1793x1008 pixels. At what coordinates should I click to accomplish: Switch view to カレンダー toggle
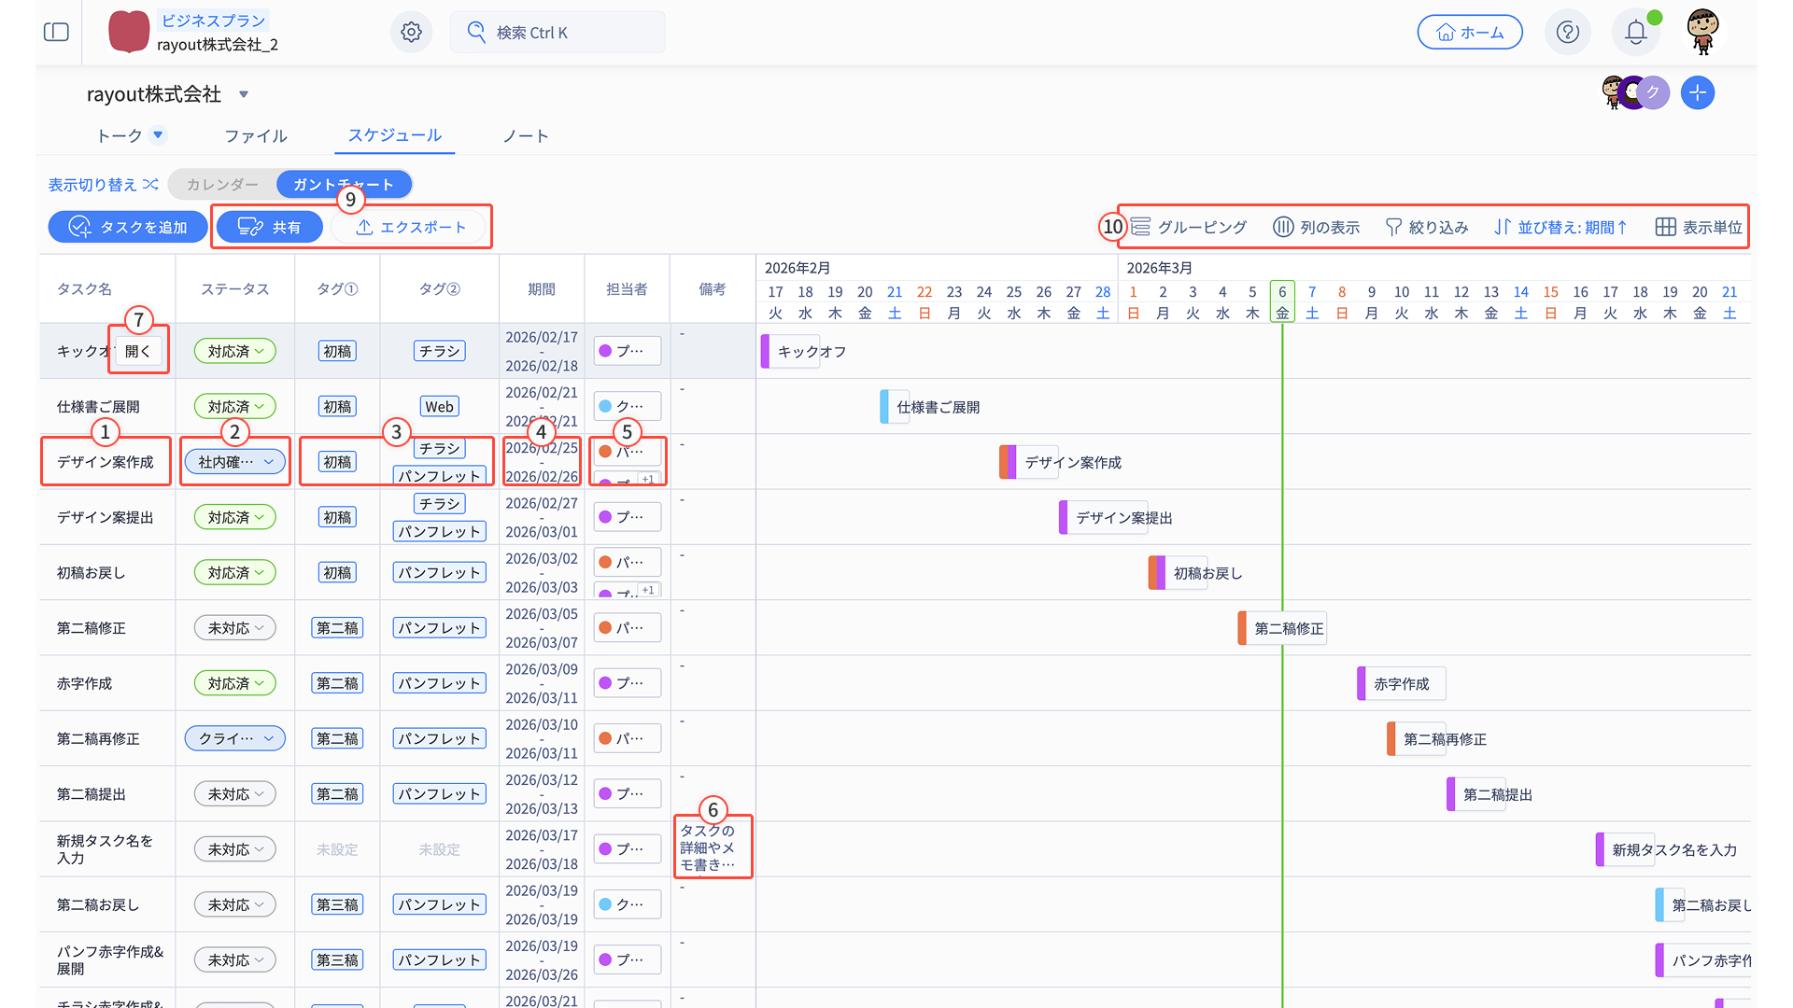[222, 185]
